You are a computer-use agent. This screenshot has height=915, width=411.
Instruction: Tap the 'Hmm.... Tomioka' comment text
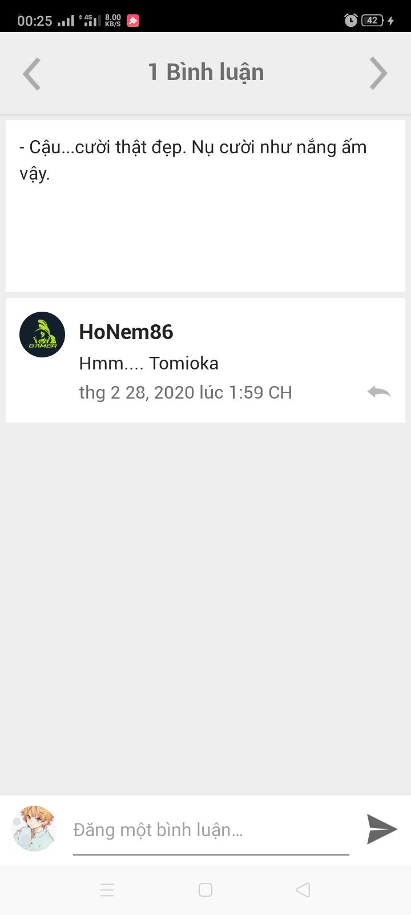[x=149, y=363]
